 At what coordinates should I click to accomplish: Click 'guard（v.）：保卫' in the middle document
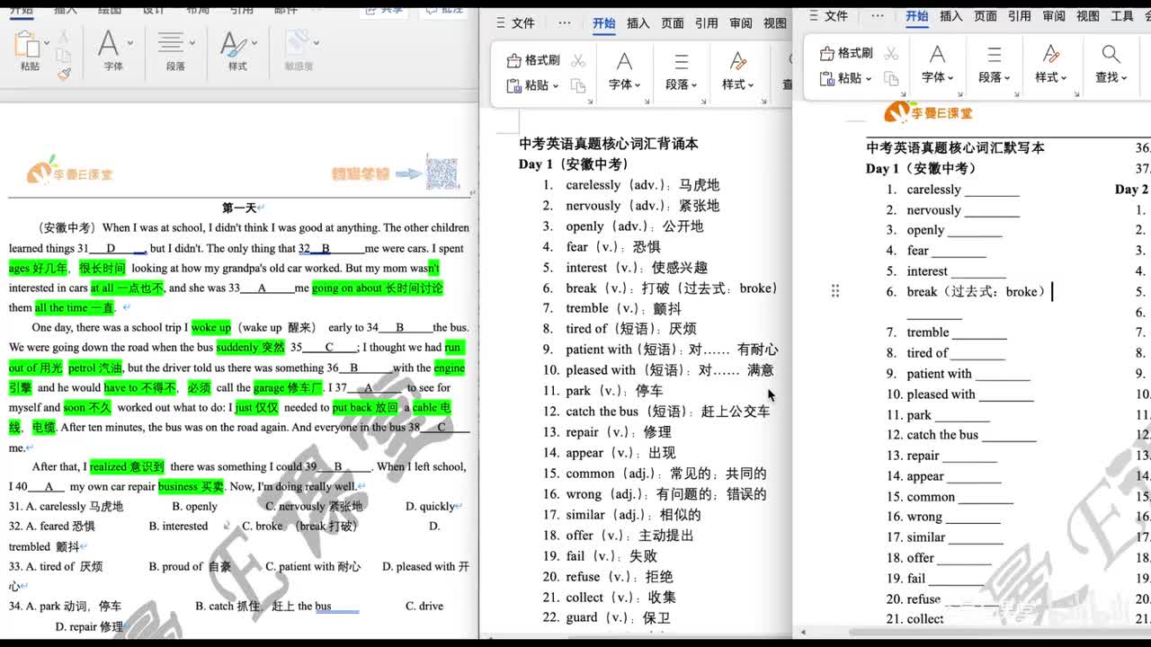619,618
